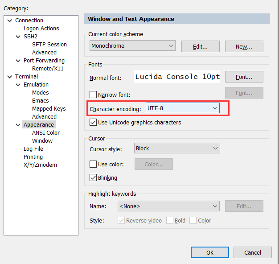Image resolution: width=279 pixels, height=264 pixels.
Task: Select the Emulation tree item label
Action: pyautogui.click(x=36, y=85)
